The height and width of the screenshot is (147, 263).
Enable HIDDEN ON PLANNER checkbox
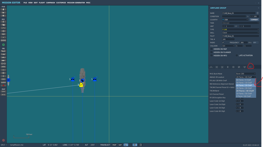pos(211,52)
